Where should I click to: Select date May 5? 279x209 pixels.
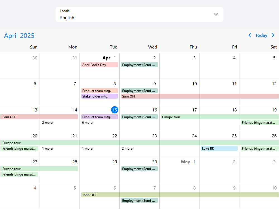(x=75, y=188)
